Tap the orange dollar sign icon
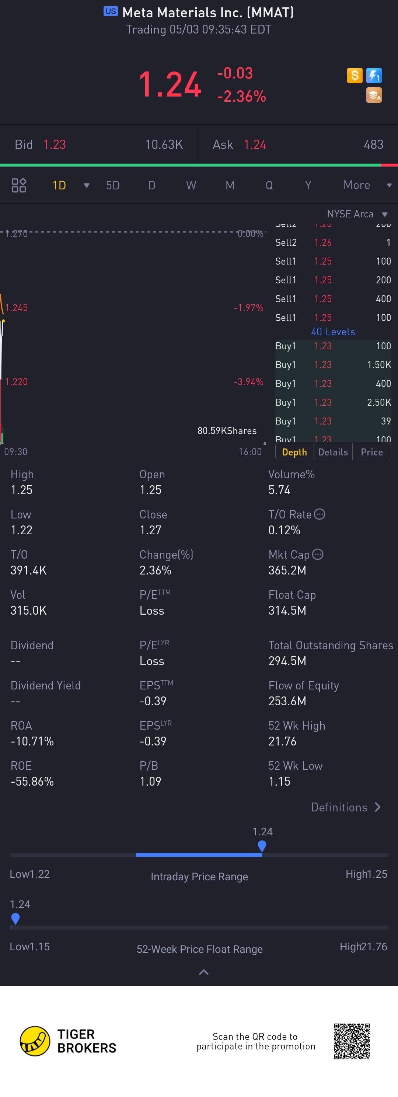This screenshot has width=398, height=1097. [x=355, y=76]
